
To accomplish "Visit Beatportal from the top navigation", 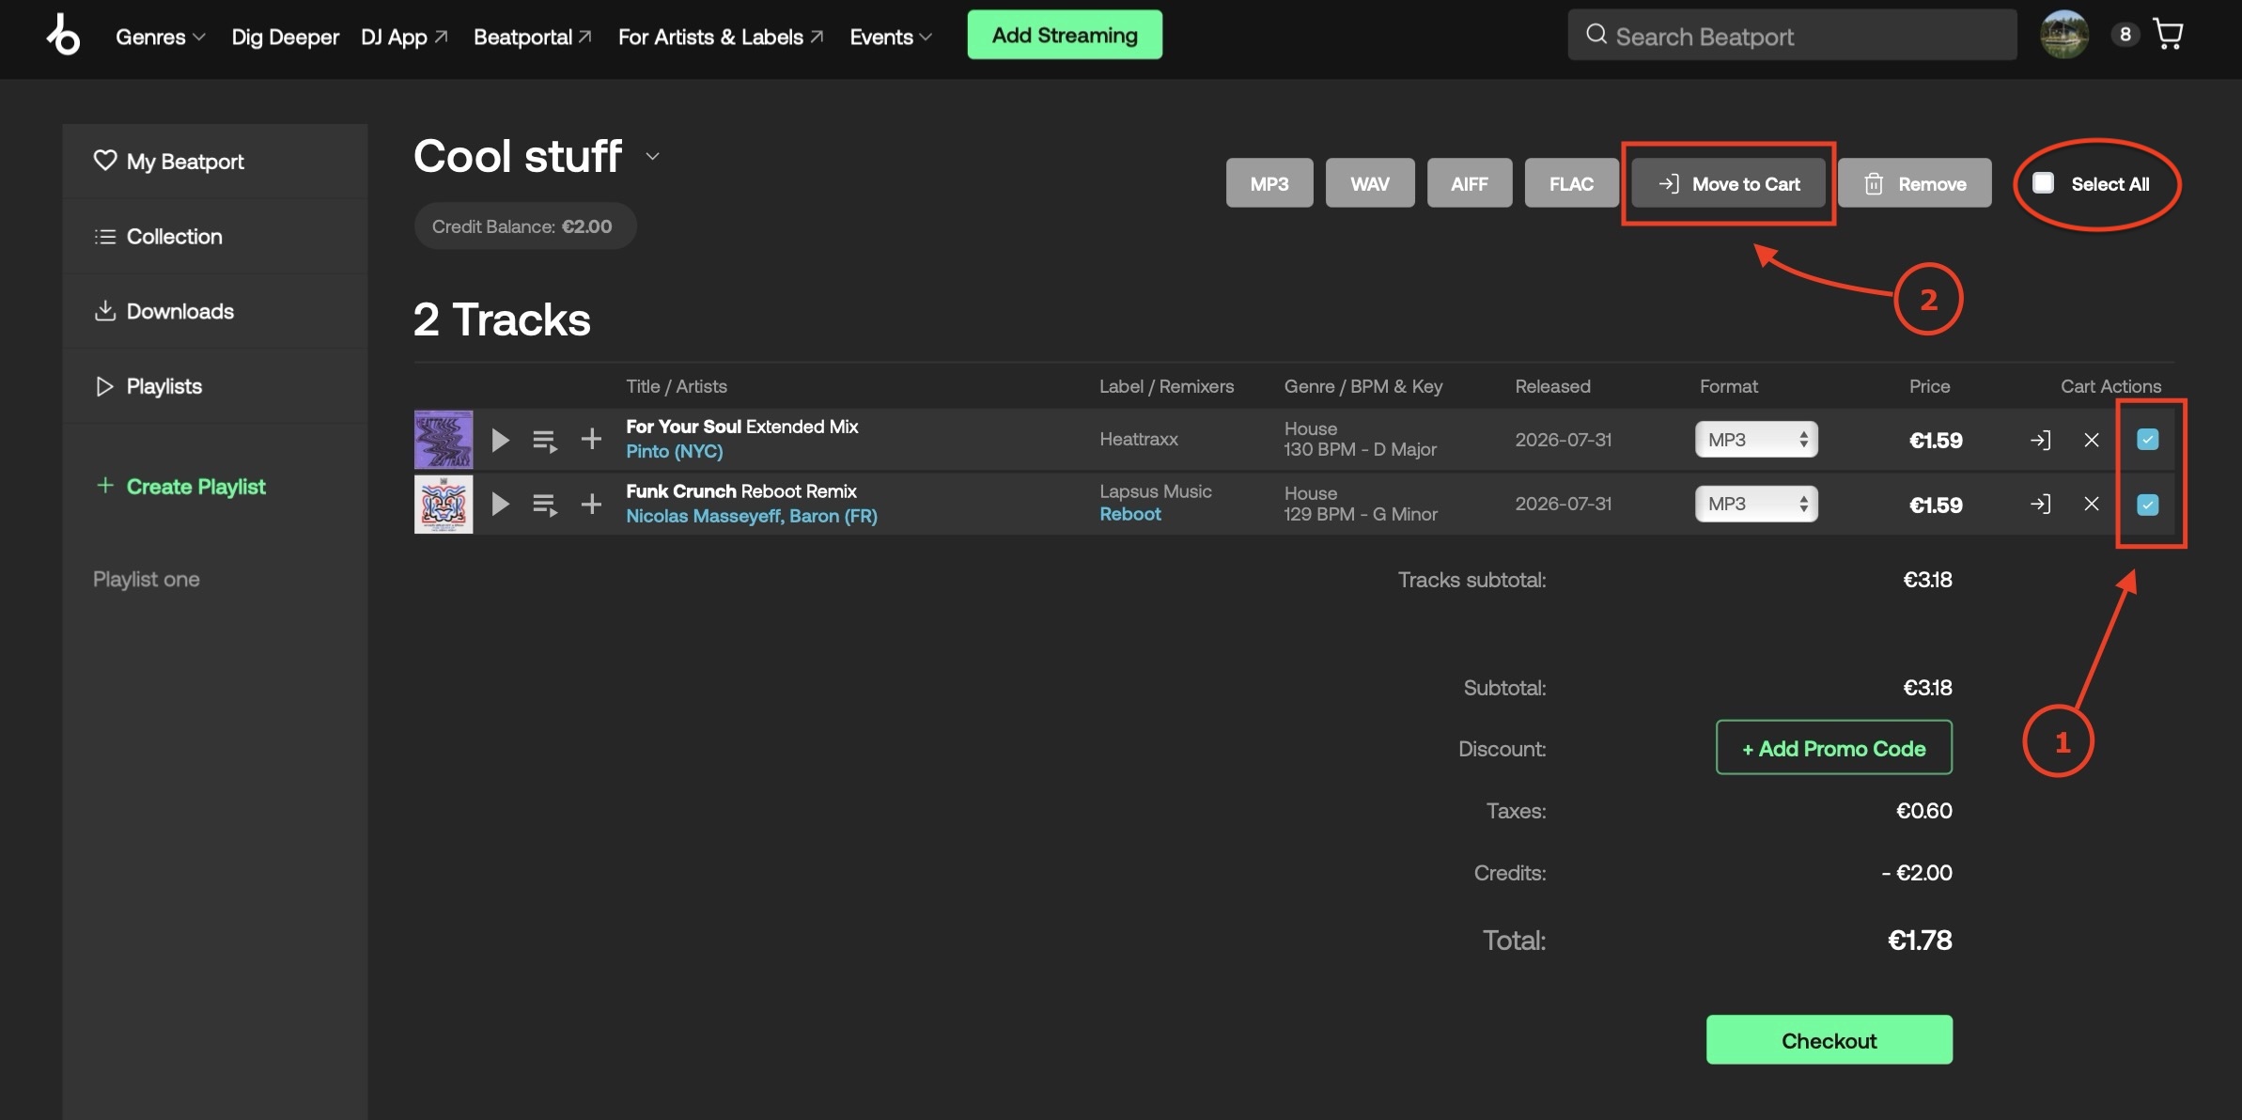I will coord(533,37).
